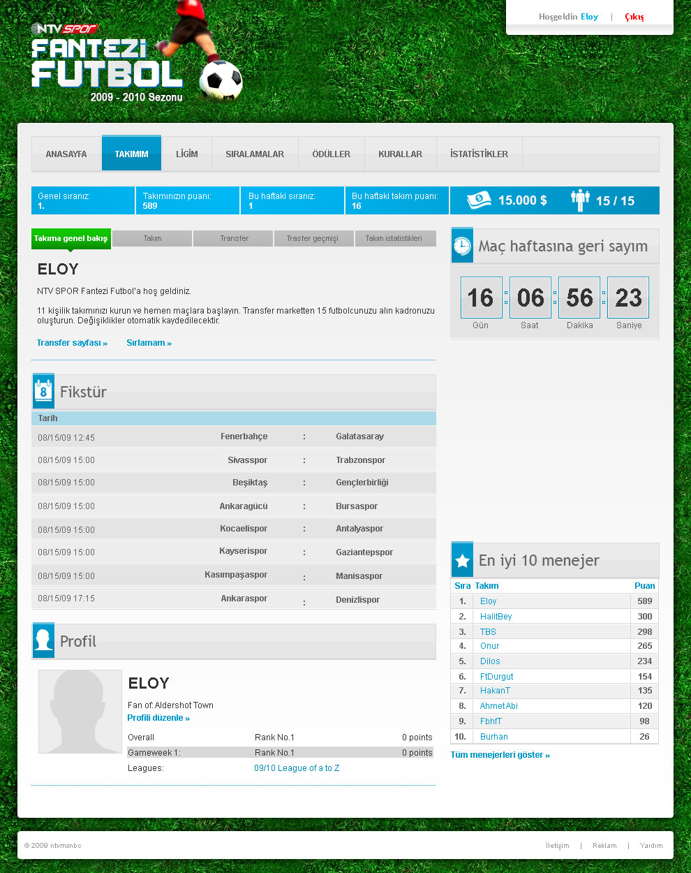
Task: Open the SIRALAMALAR tab
Action: click(x=255, y=154)
